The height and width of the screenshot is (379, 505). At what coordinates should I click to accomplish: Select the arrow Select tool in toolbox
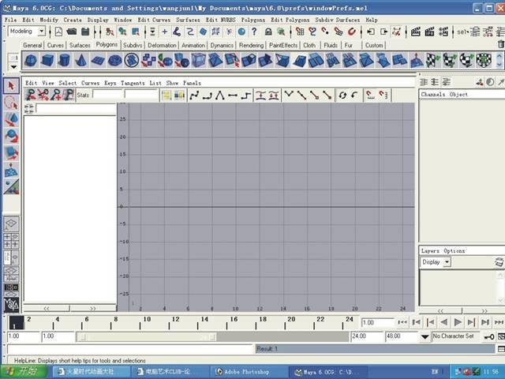[11, 85]
